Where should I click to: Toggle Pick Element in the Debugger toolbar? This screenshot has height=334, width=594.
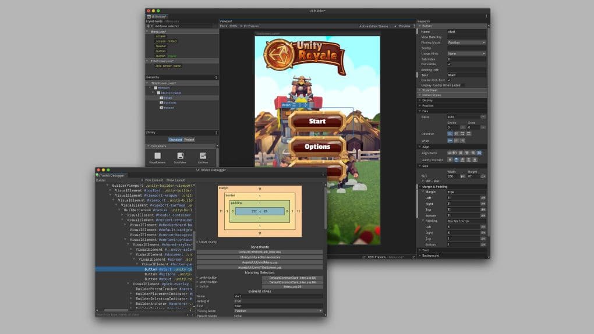pos(154,180)
